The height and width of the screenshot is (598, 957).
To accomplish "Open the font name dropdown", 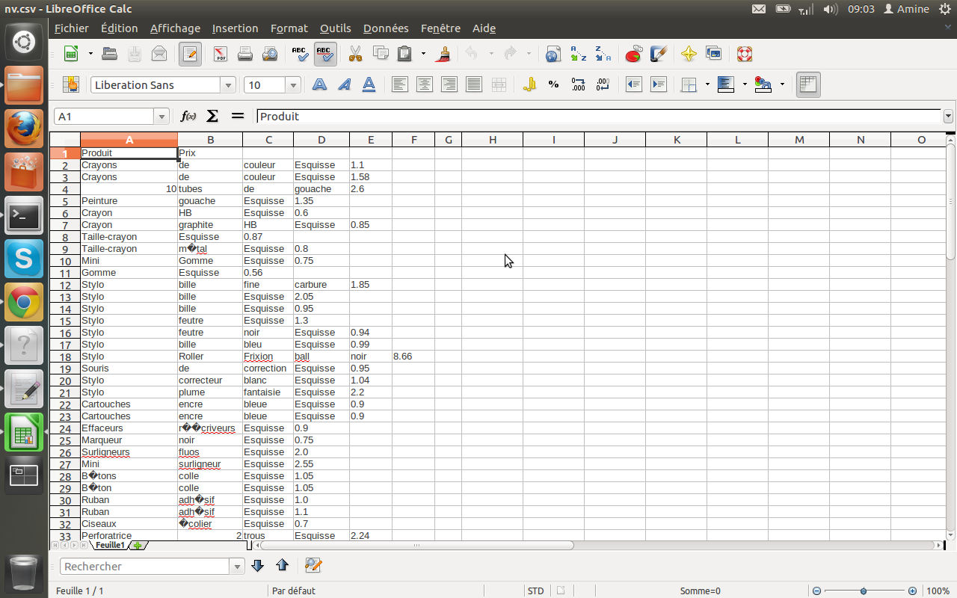I will tap(228, 85).
